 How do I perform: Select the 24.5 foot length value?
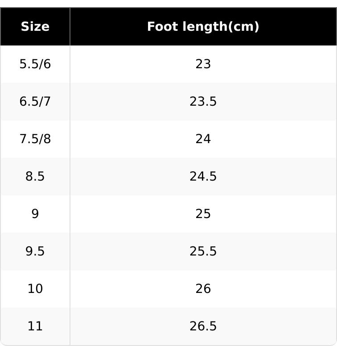[x=203, y=177]
